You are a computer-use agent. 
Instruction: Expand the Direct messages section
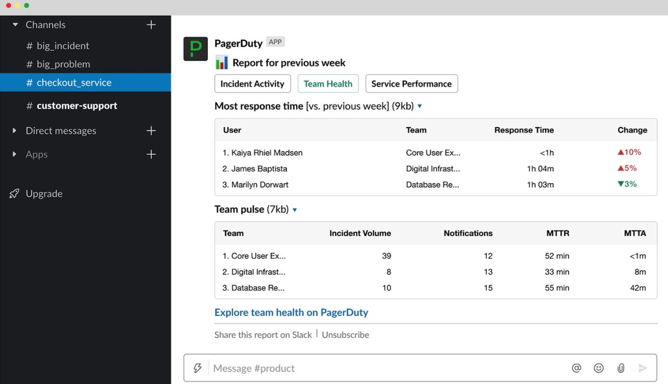[14, 131]
